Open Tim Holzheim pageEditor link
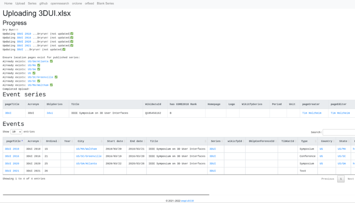355x203 pixels. (340, 113)
